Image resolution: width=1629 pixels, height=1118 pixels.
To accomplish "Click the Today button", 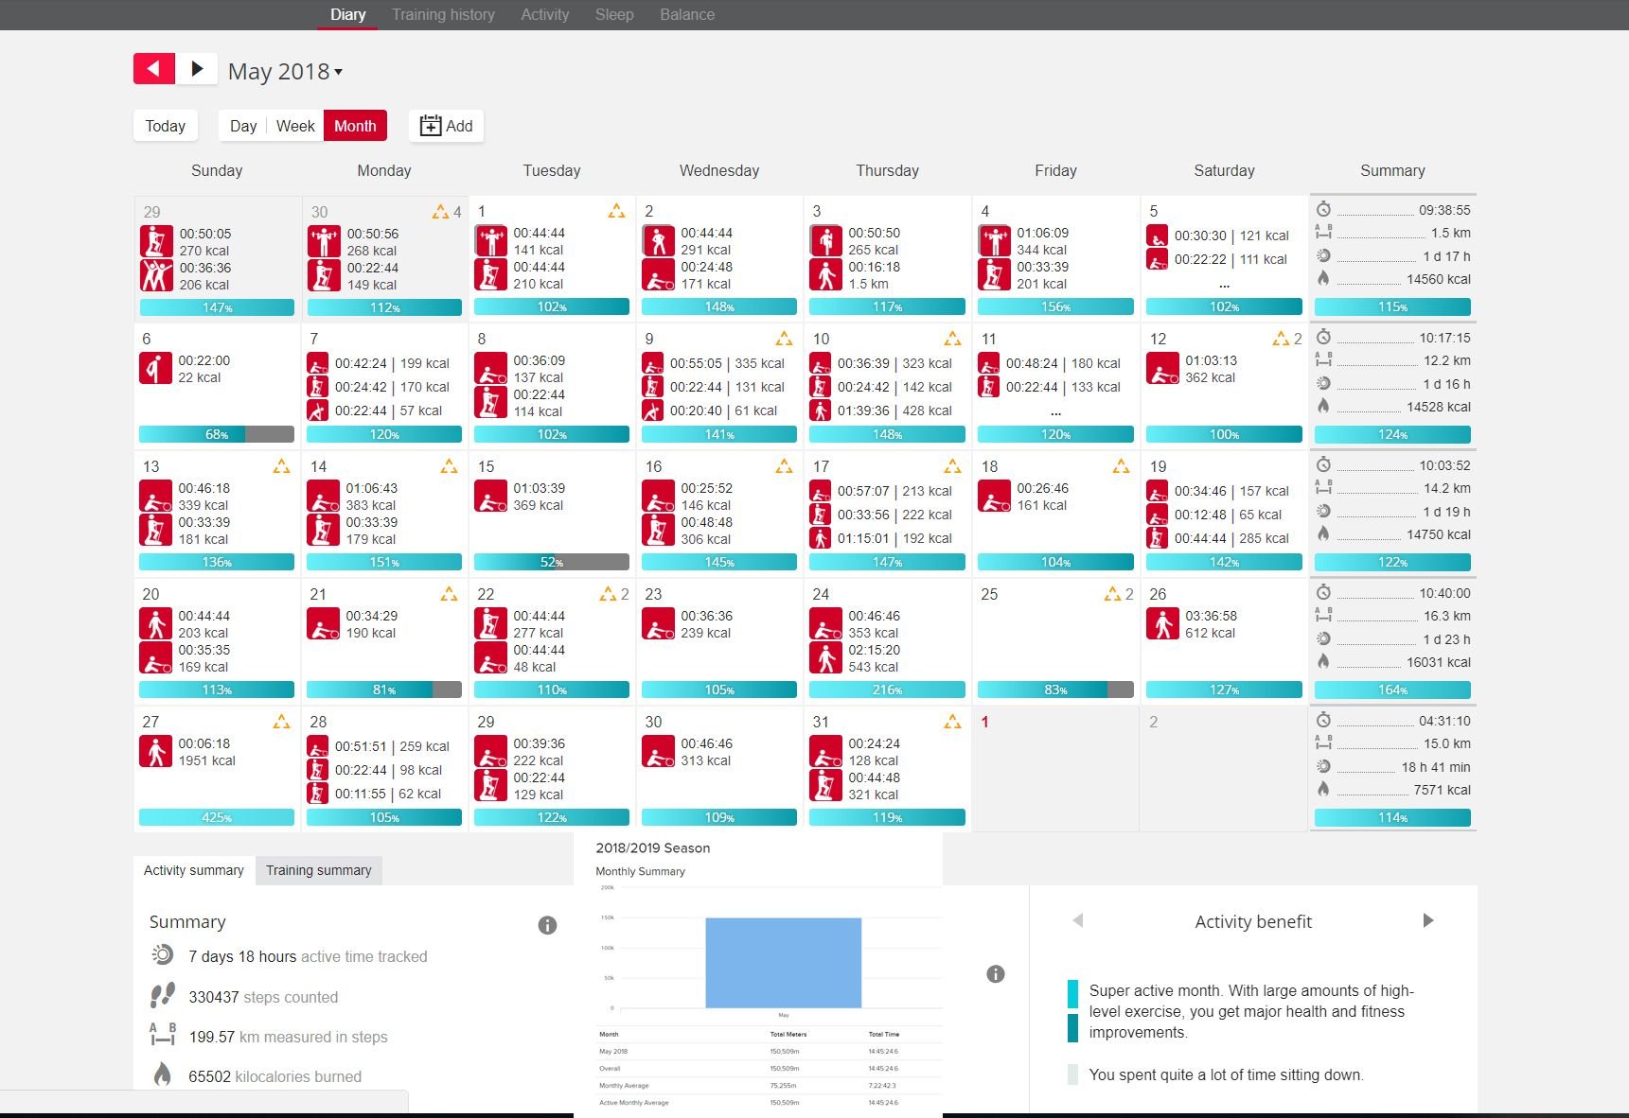I will [x=166, y=126].
